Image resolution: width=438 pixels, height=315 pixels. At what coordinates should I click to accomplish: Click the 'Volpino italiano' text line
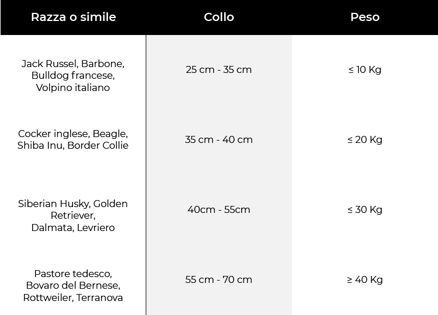[73, 87]
